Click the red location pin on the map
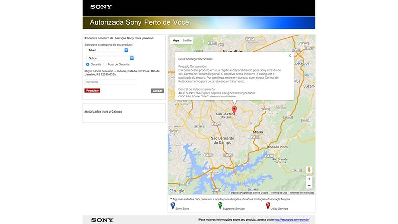 point(234,110)
